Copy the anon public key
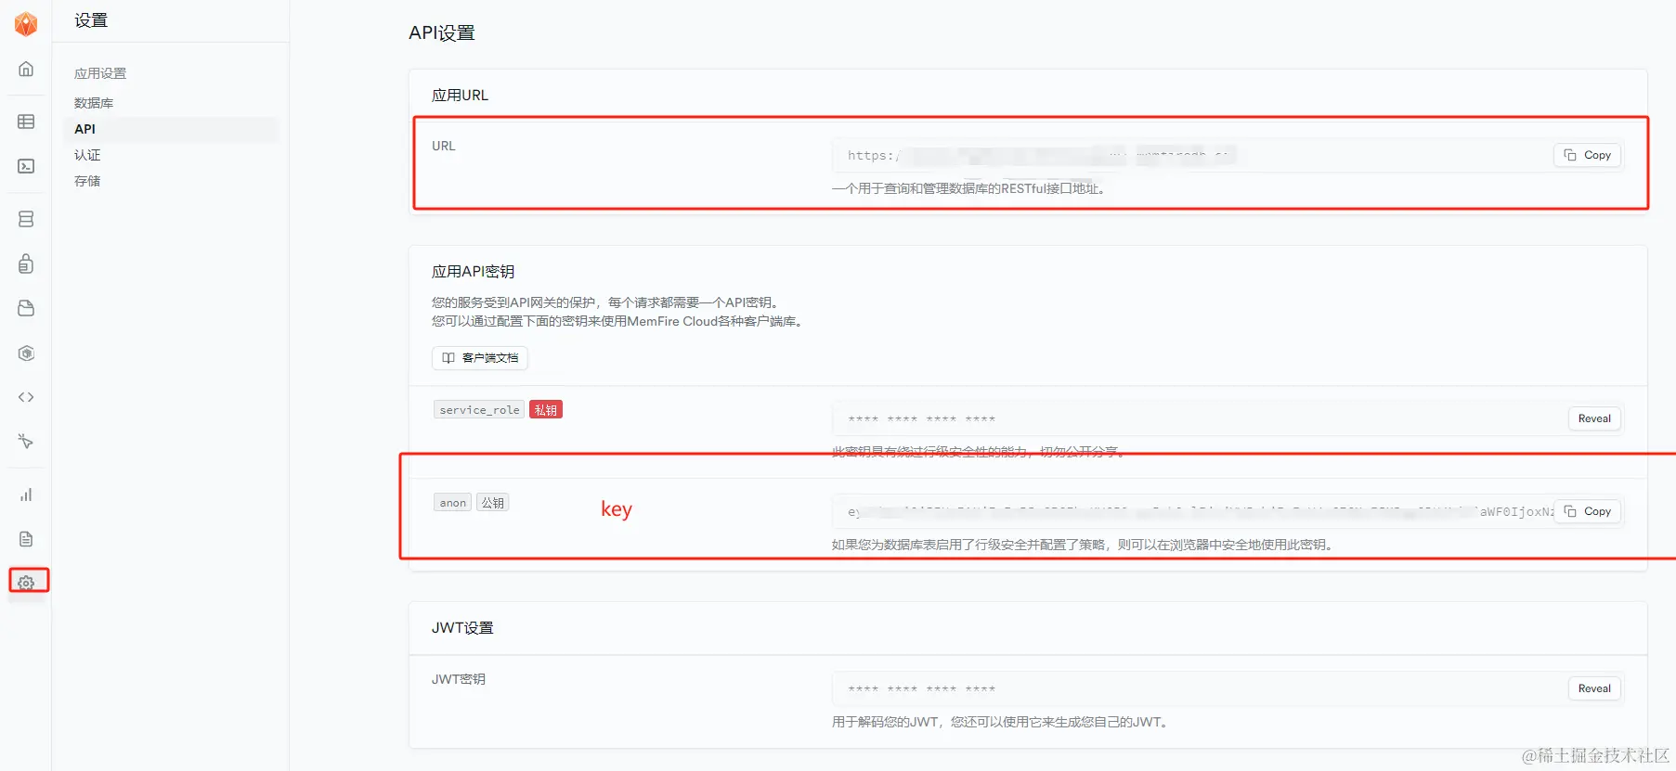The image size is (1676, 771). coord(1588,511)
